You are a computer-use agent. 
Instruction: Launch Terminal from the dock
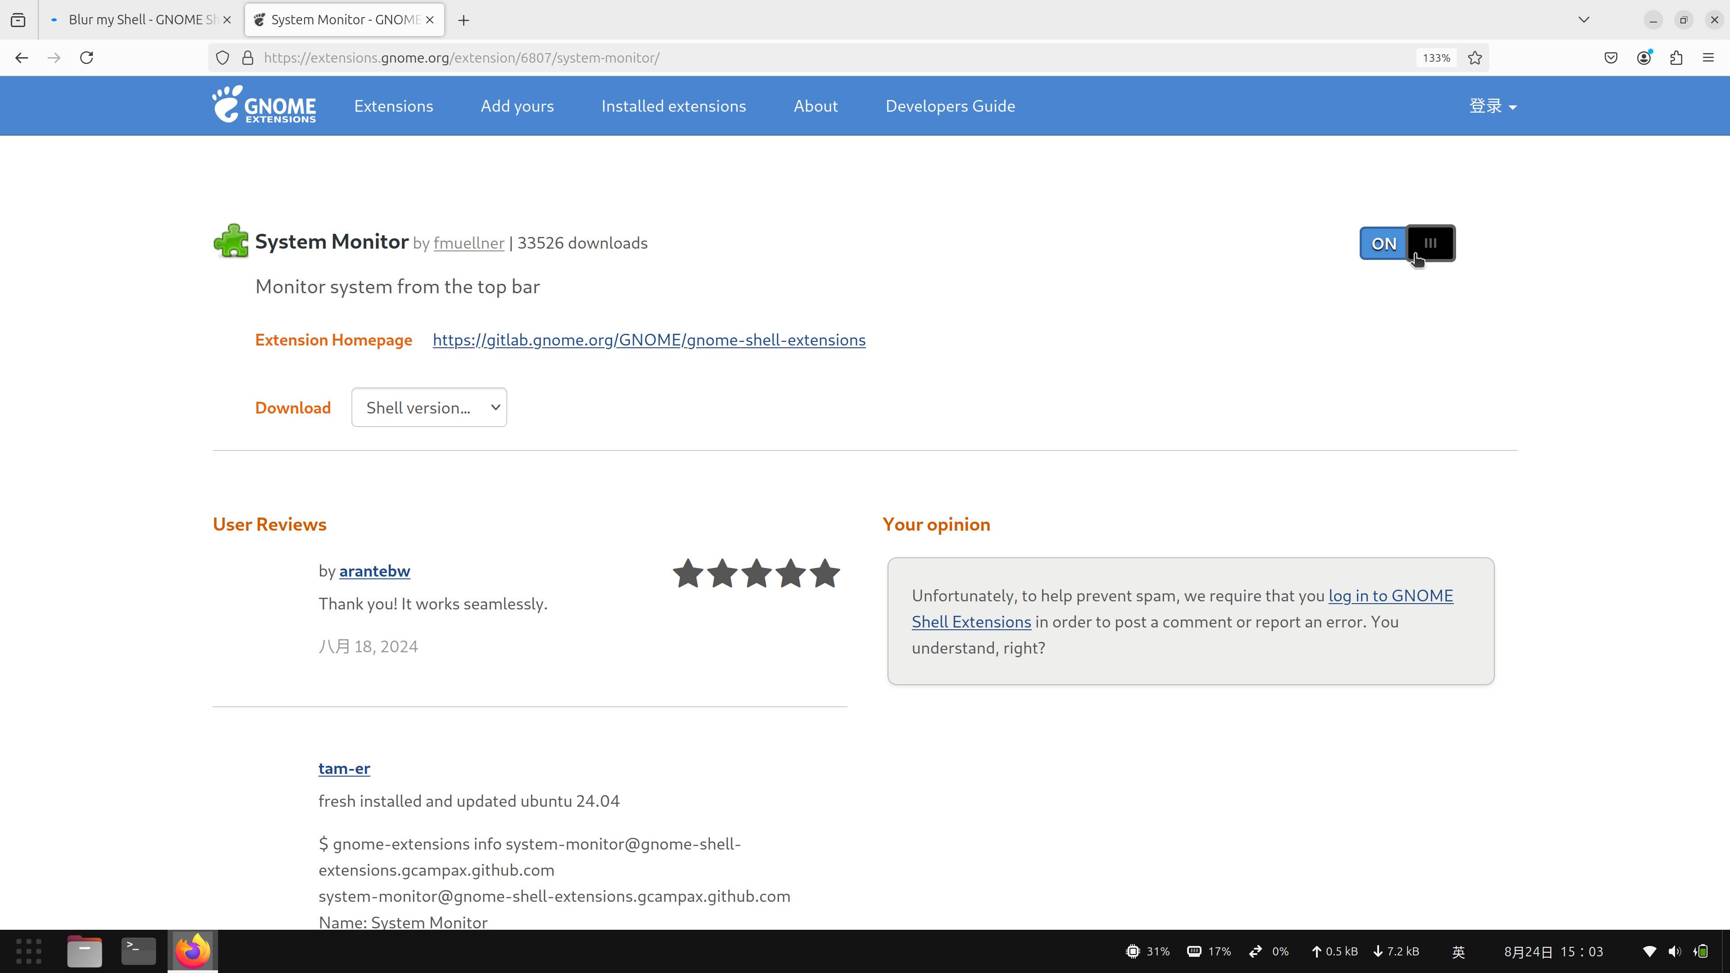[x=138, y=951]
